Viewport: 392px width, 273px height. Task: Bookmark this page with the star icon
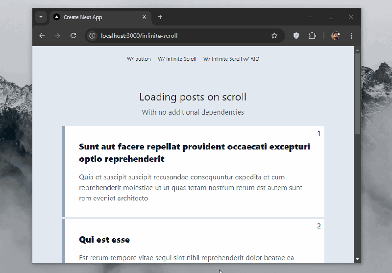pos(274,36)
